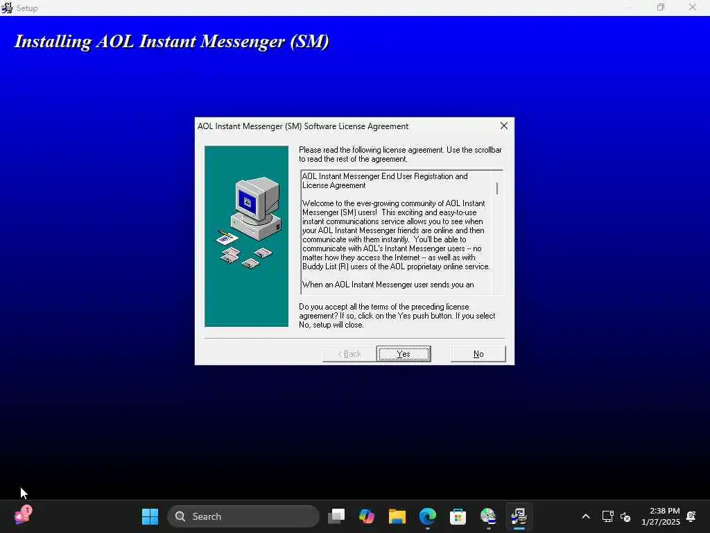710x533 pixels.
Task: Click the 'Installing AOL Instant Messenger (SM)' heading
Action: click(172, 42)
